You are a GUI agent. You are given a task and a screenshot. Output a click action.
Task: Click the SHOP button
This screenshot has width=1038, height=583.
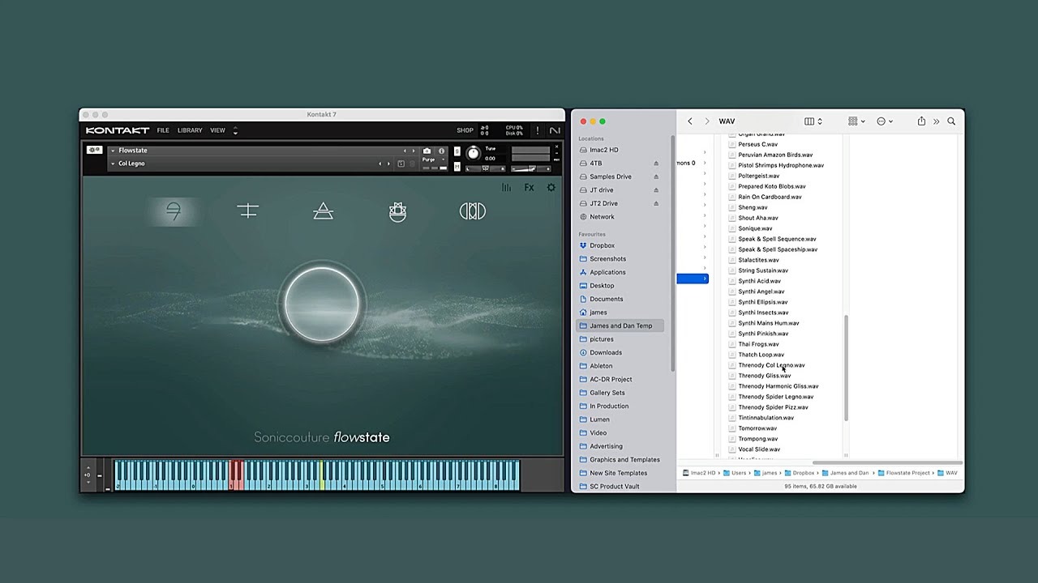465,130
